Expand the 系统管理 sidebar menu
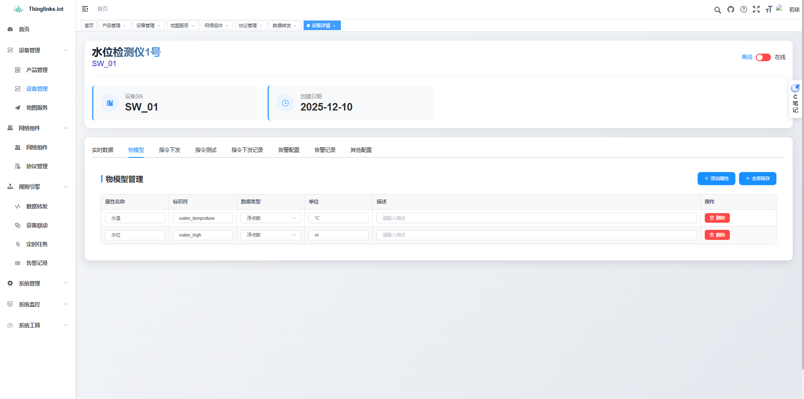 [38, 283]
